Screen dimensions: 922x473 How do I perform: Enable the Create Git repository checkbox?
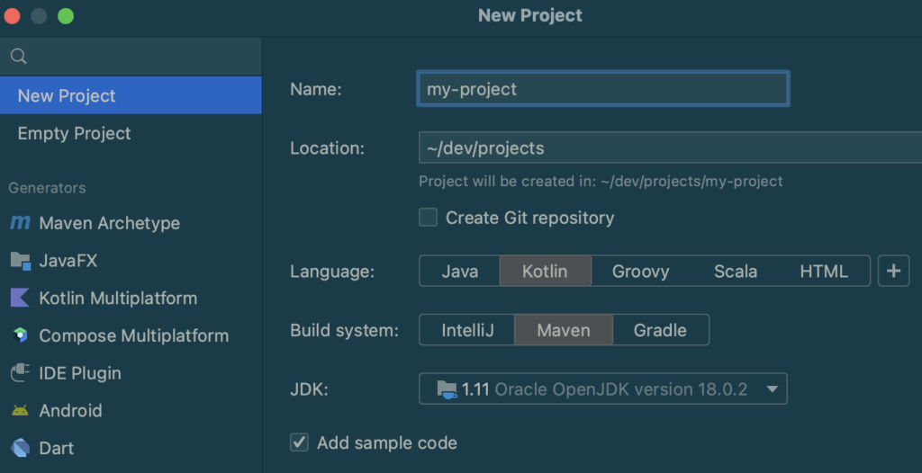click(429, 218)
